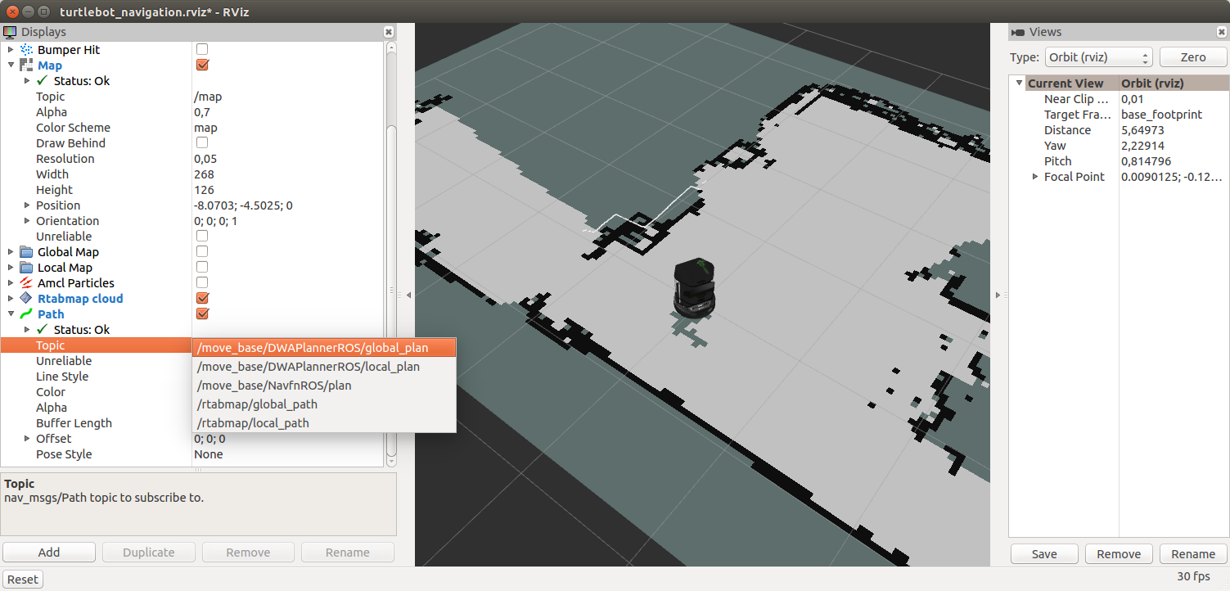
Task: Click the Global Map folder icon
Action: 26,252
